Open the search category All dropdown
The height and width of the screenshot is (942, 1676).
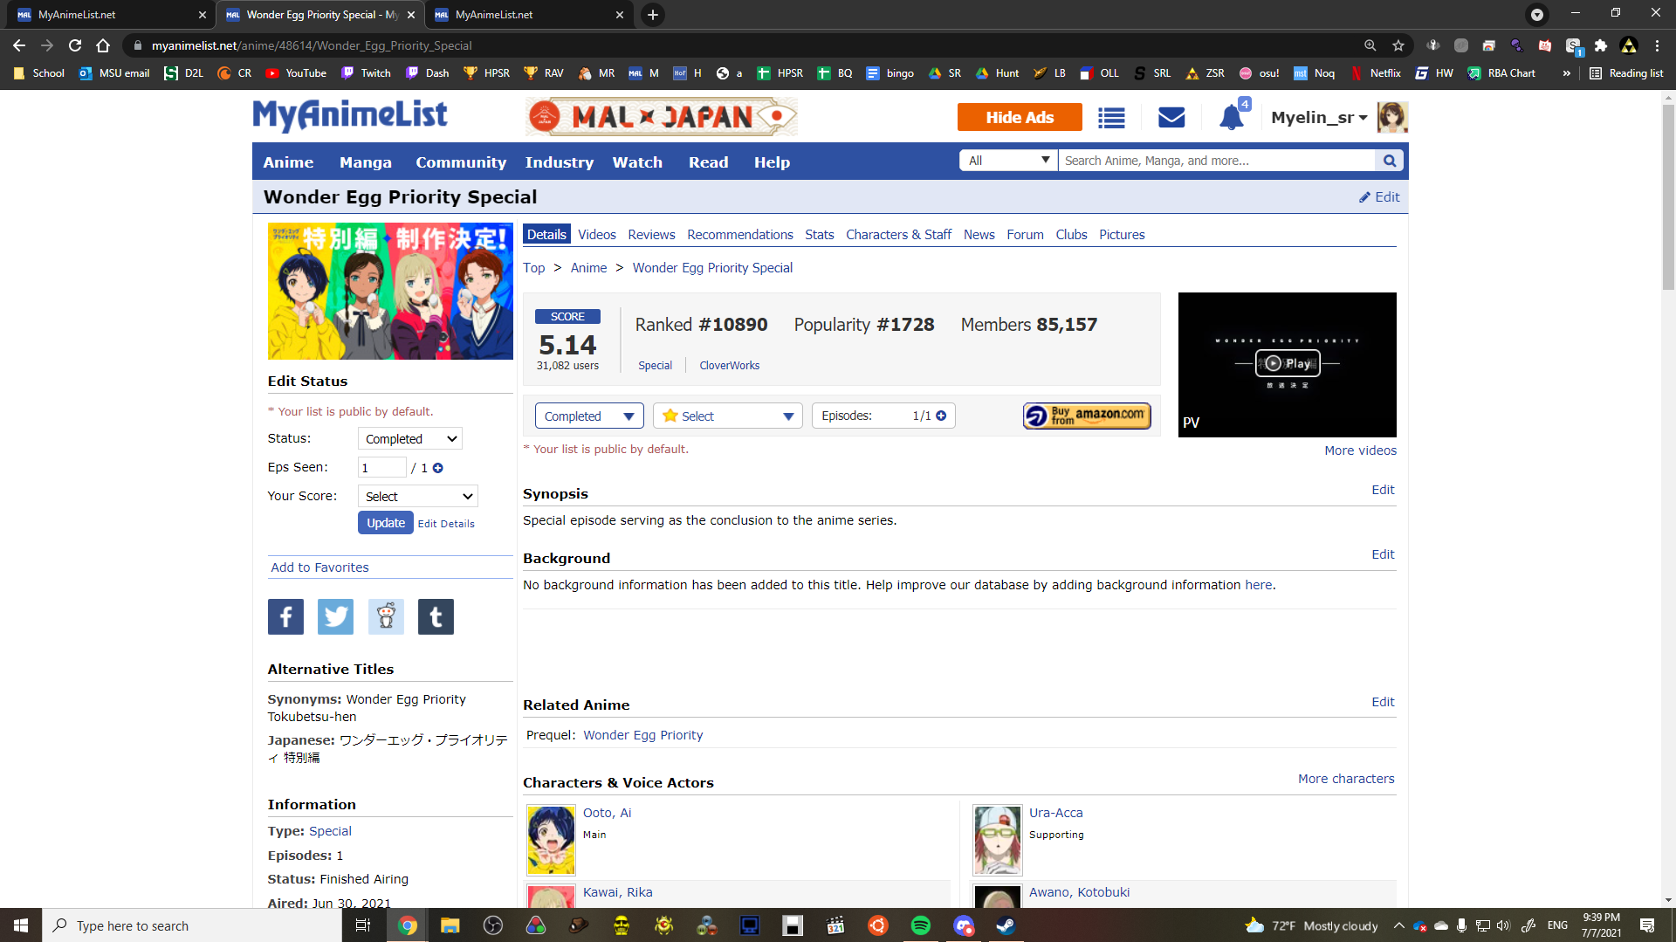click(x=1008, y=161)
